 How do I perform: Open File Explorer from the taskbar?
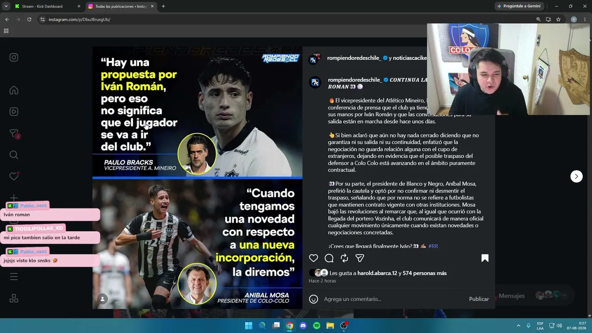click(x=330, y=326)
